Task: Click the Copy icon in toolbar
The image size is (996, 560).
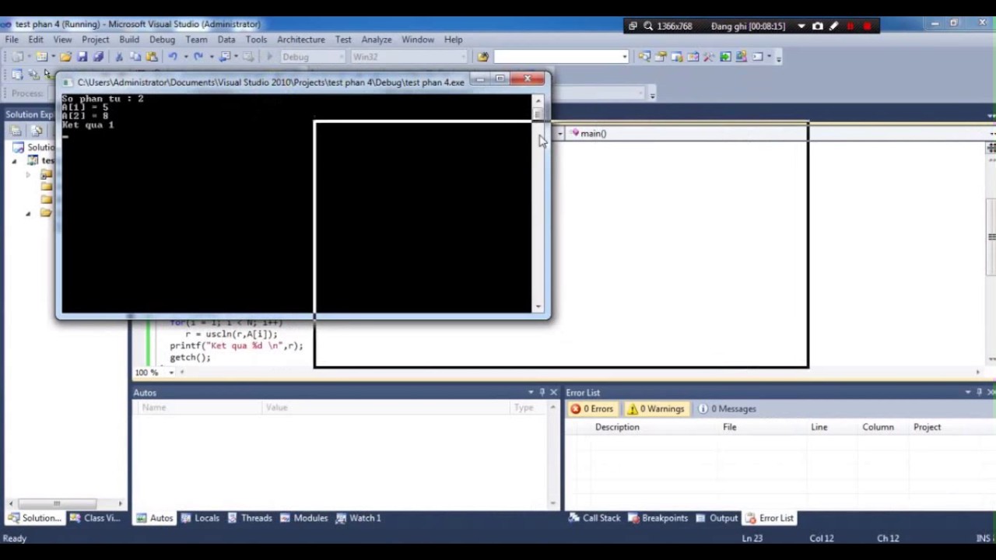Action: (135, 57)
